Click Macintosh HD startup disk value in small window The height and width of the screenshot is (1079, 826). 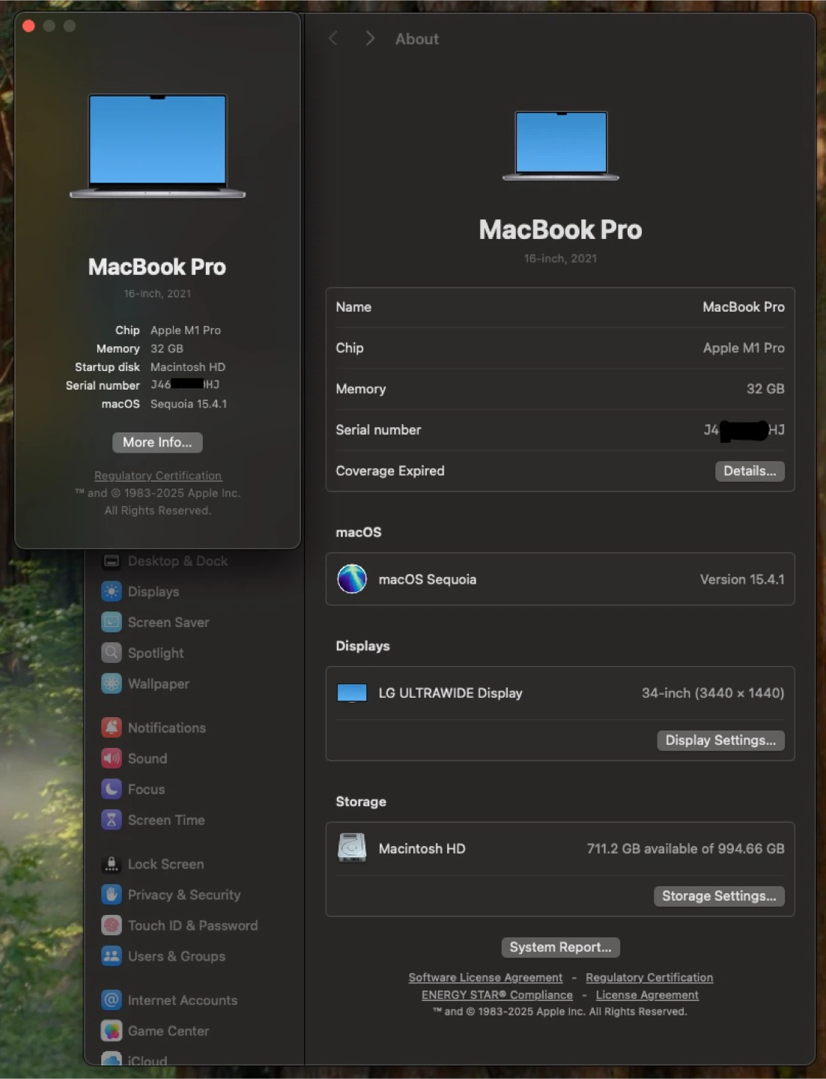coord(188,367)
